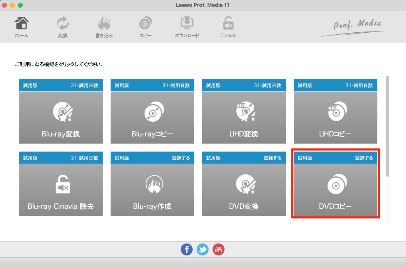Select the UHDコピー label

pos(335,134)
